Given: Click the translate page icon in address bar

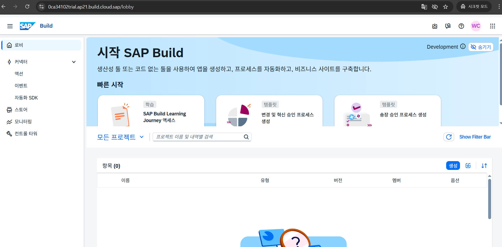Looking at the screenshot, I should click(424, 7).
